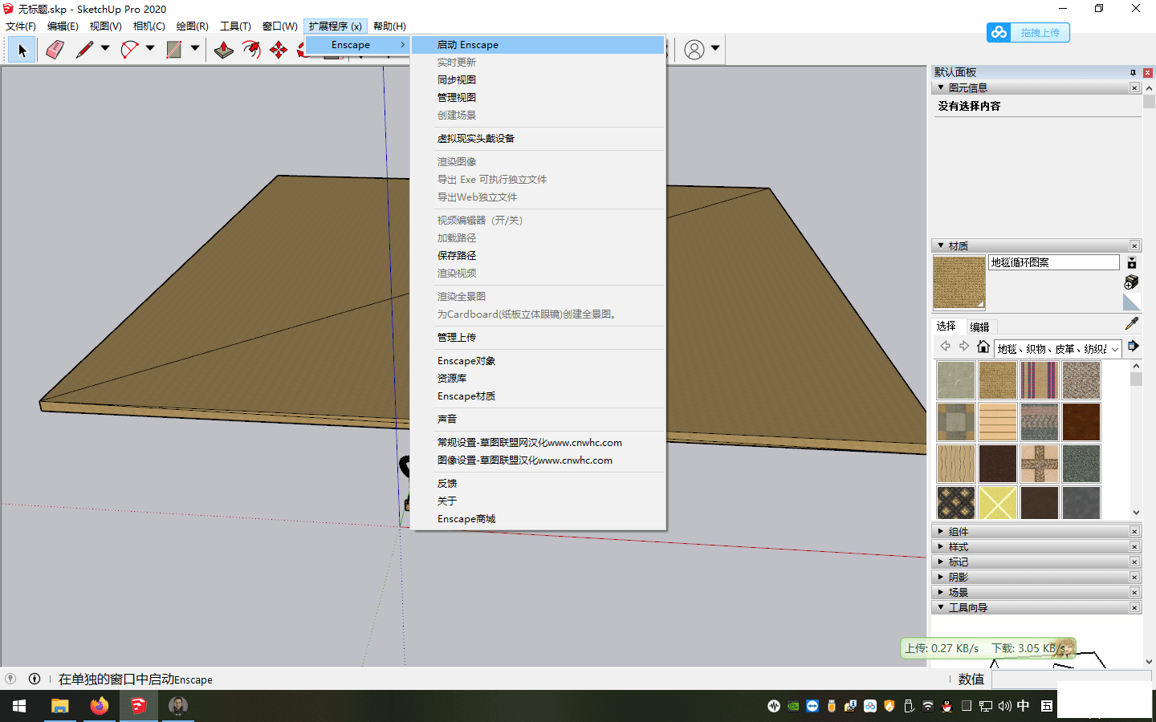
Task: Open the 窗口(W) menu
Action: pyautogui.click(x=279, y=26)
